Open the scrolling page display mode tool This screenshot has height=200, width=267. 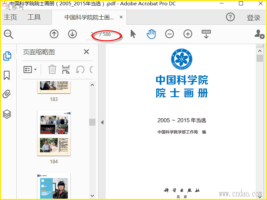206,34
